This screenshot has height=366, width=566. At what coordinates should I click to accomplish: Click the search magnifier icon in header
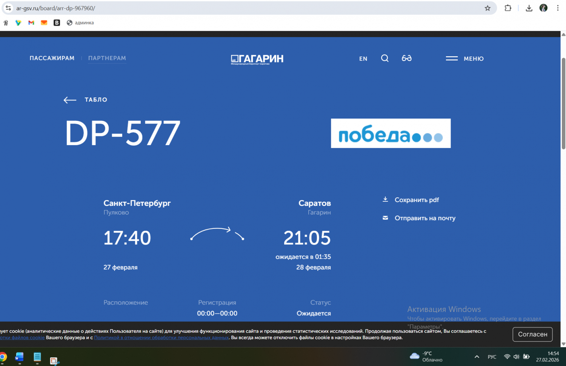coord(385,58)
